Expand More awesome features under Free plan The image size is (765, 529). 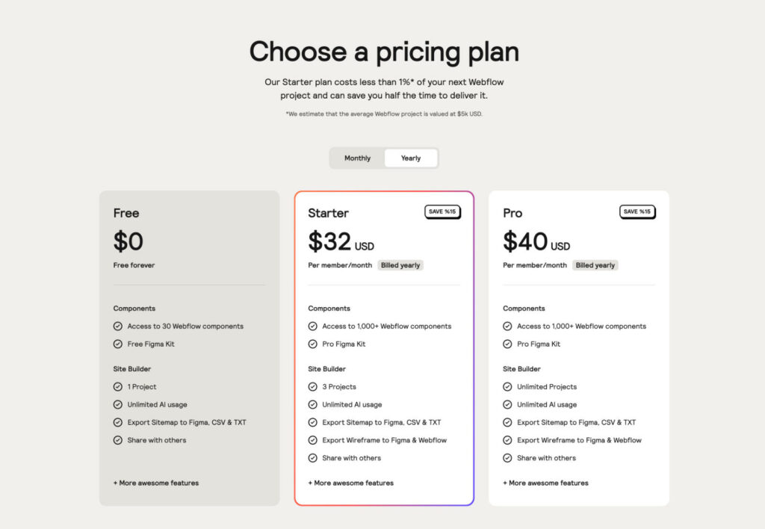155,483
